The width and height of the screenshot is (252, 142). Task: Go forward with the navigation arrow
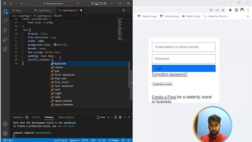(x=26, y=4)
